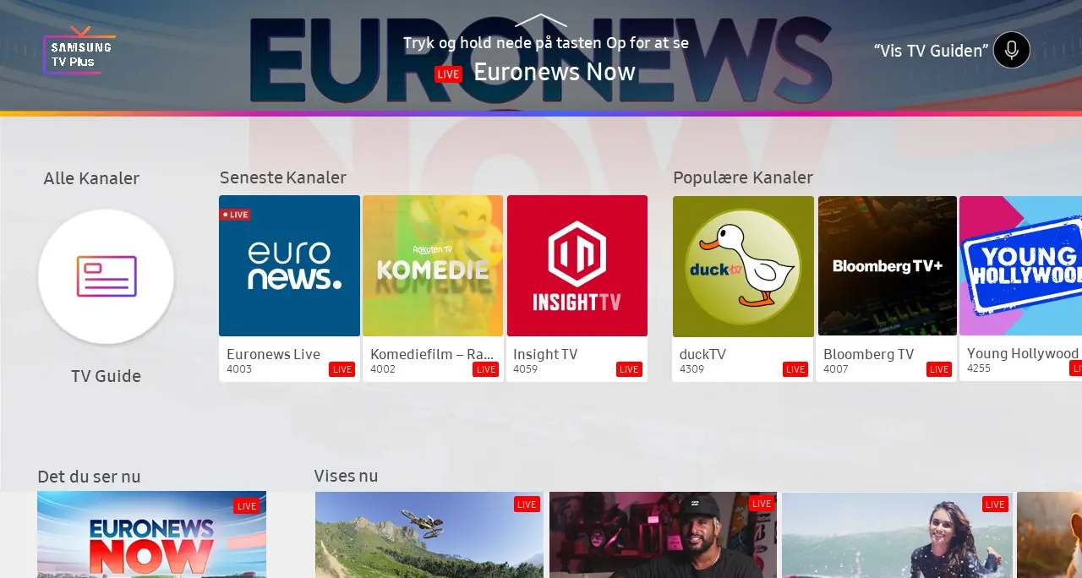Open Insight TV channel tile
The height and width of the screenshot is (578, 1082).
[x=577, y=288]
